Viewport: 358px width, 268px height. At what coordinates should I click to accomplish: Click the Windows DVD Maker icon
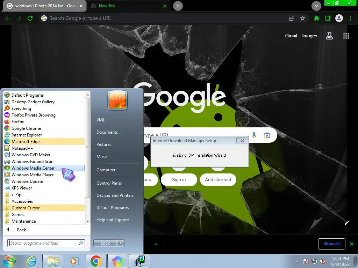pos(7,155)
